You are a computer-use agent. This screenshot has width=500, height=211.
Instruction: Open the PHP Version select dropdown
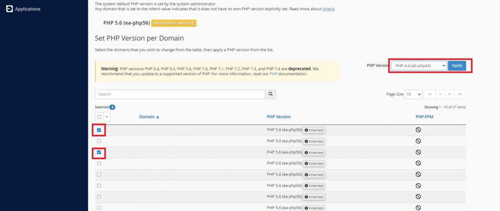419,65
